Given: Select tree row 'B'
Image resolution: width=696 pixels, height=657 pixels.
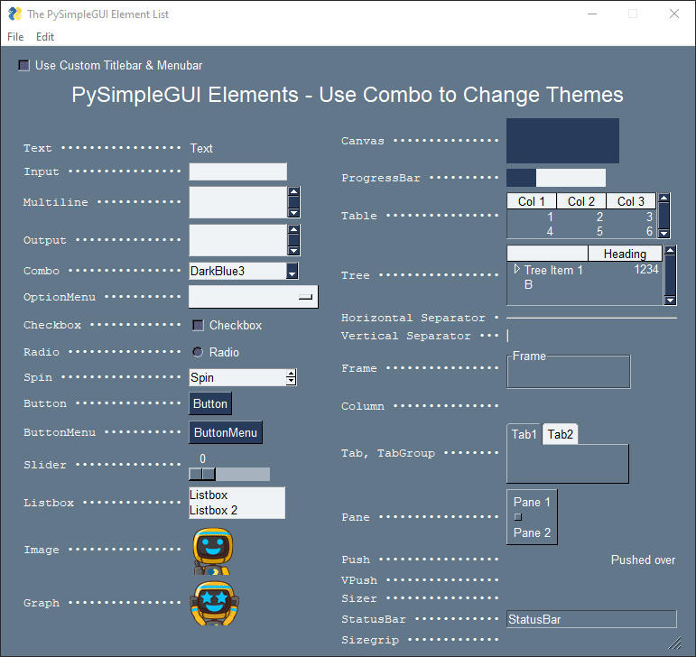Looking at the screenshot, I should 528,284.
